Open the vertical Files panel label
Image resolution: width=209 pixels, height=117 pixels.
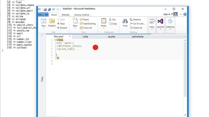point(42,79)
